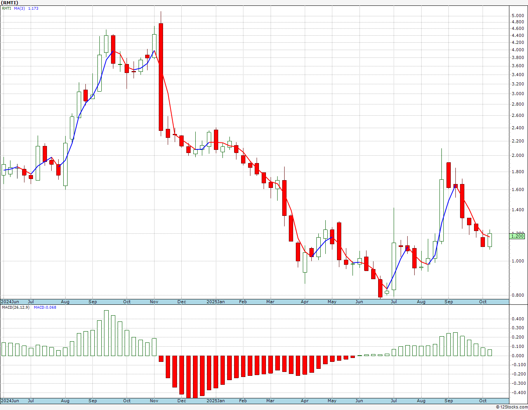Click the 4.000 price axis label
Screen dimensions: 528x410
518,50
